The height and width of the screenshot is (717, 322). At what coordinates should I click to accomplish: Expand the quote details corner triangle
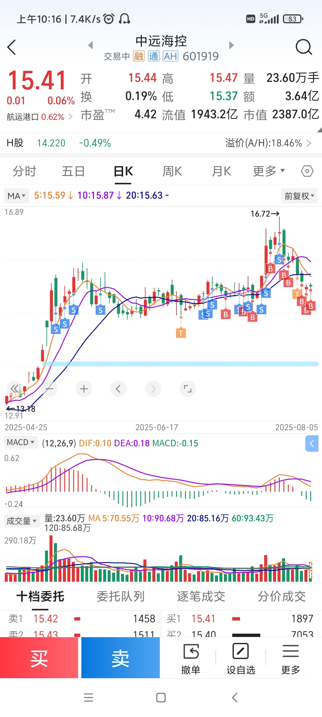click(x=319, y=130)
